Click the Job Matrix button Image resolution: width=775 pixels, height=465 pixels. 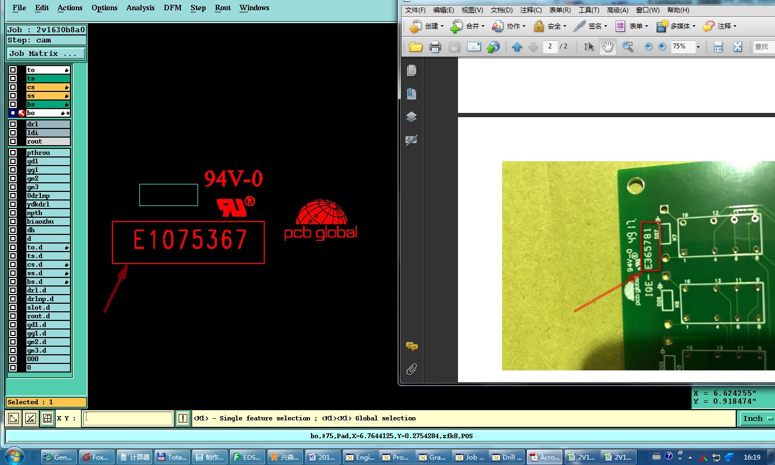click(x=46, y=53)
